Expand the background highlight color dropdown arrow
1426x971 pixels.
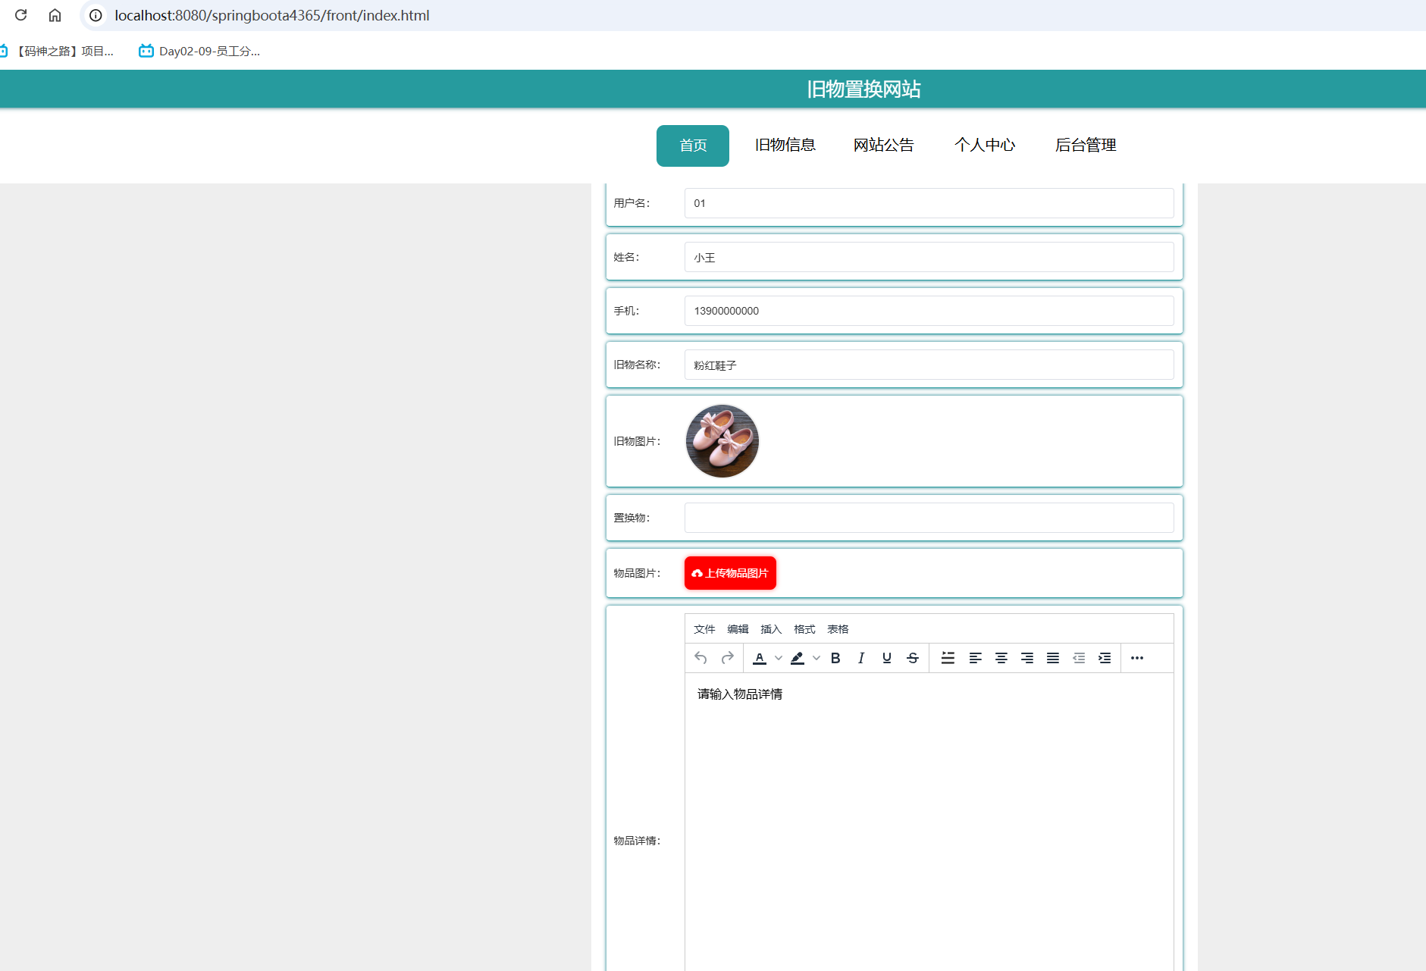coord(816,658)
